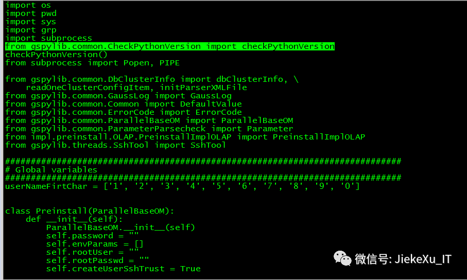Click the dbClusterInfo import line
The width and height of the screenshot is (467, 280).
point(152,79)
